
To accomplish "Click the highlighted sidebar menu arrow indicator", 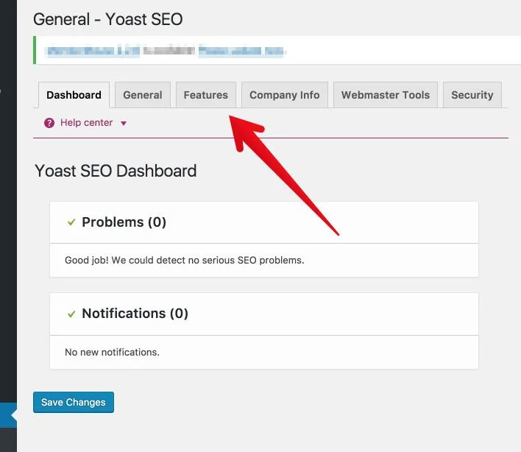I will 13,416.
